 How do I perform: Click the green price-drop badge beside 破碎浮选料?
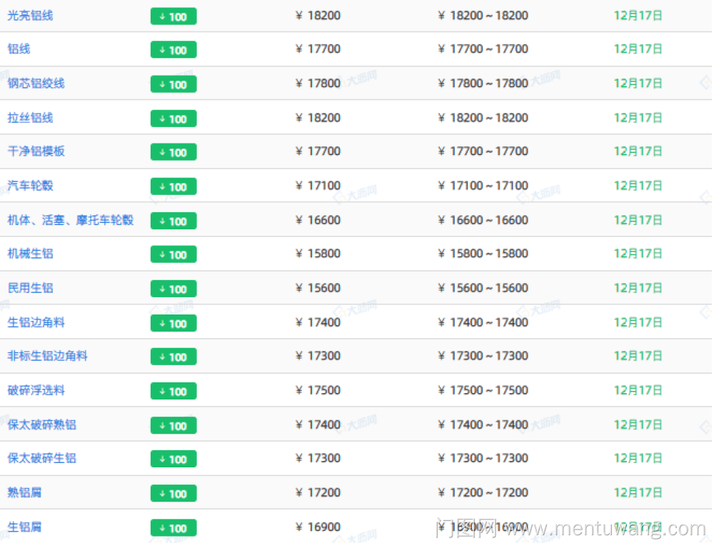pos(174,392)
